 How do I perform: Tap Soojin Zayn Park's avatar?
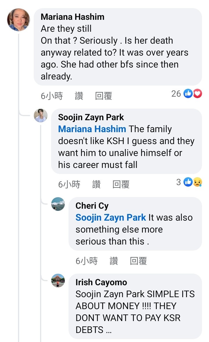pos(41,116)
